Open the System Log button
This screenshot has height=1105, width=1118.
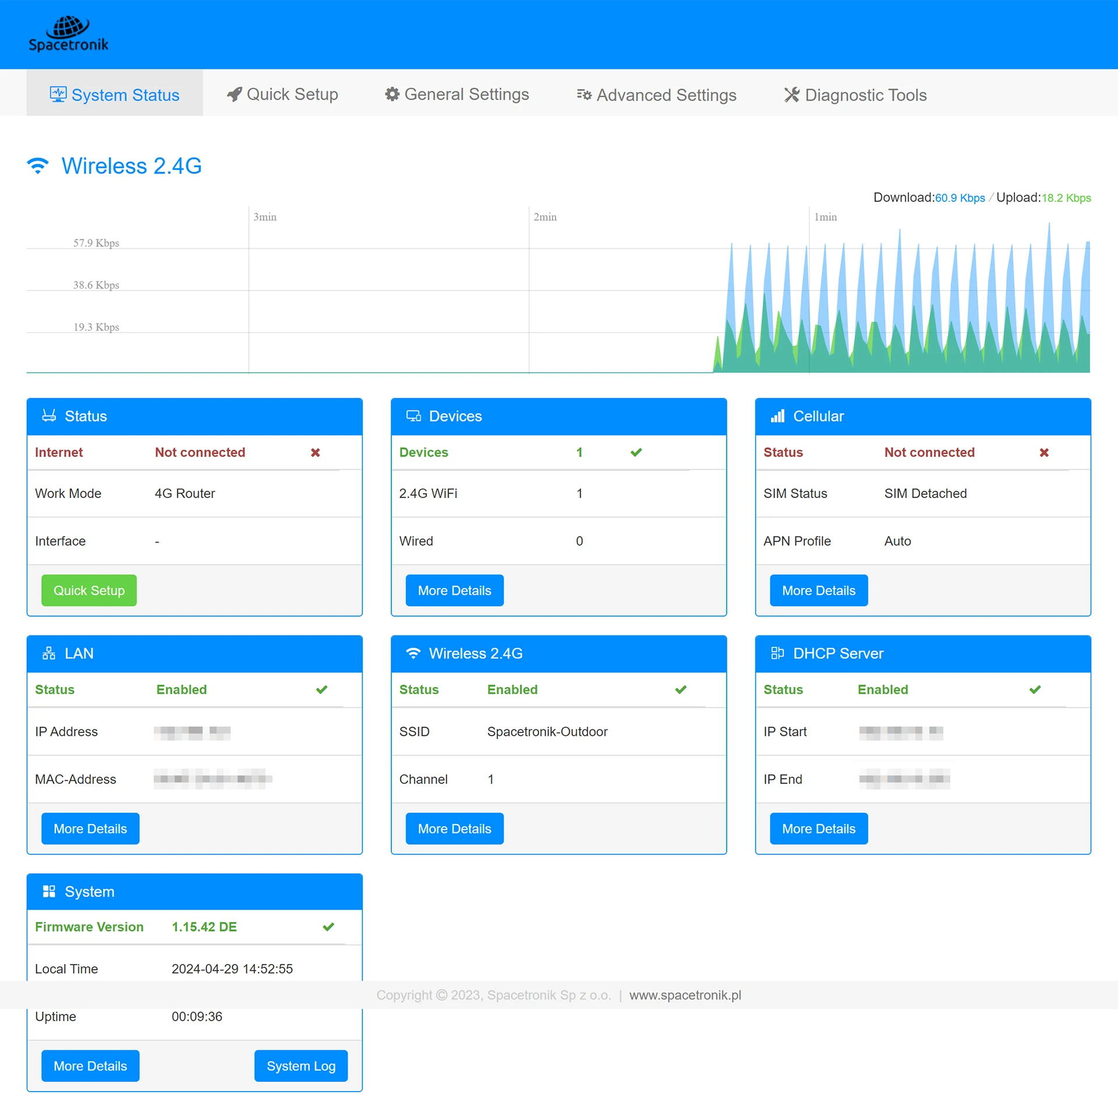click(x=301, y=1065)
